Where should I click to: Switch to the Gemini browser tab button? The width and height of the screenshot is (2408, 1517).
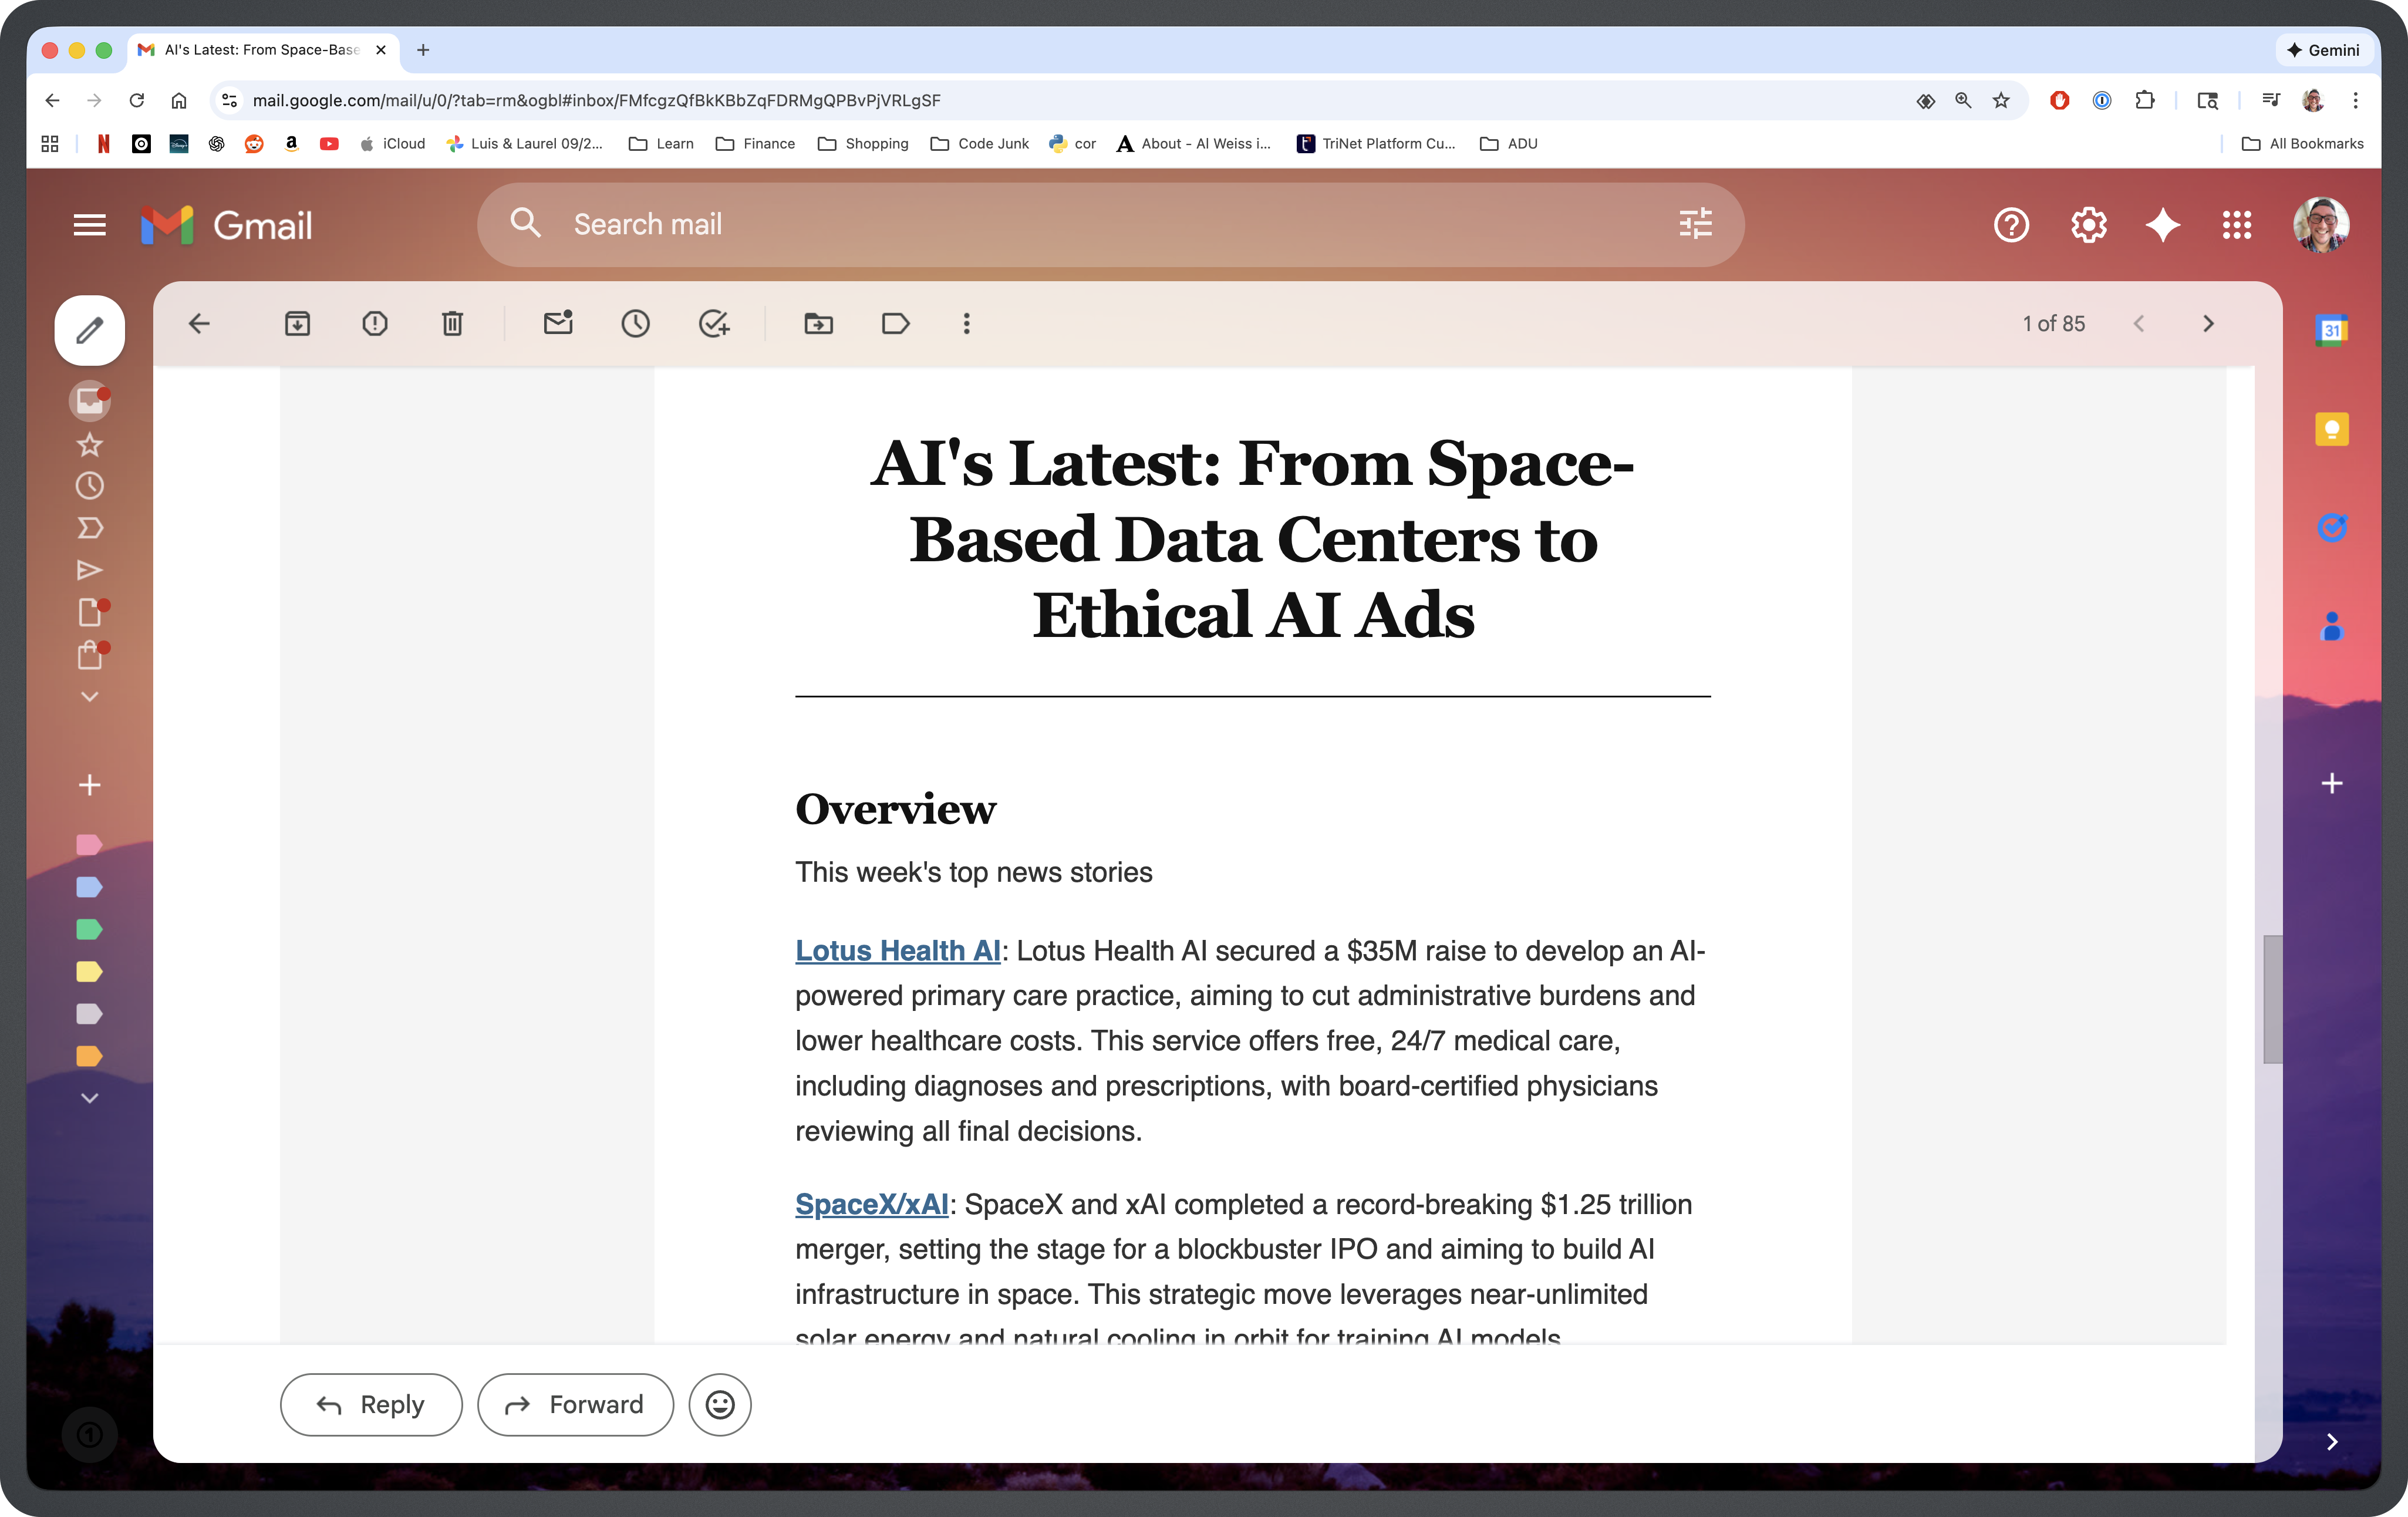click(2324, 50)
